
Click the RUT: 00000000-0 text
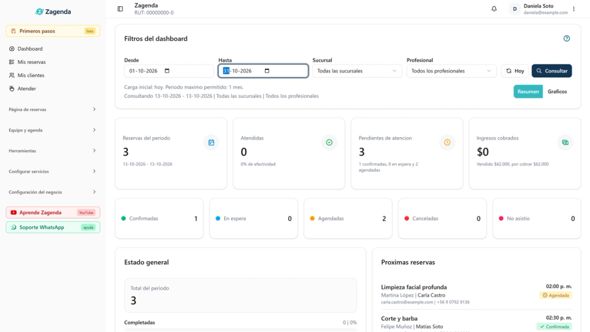(154, 13)
